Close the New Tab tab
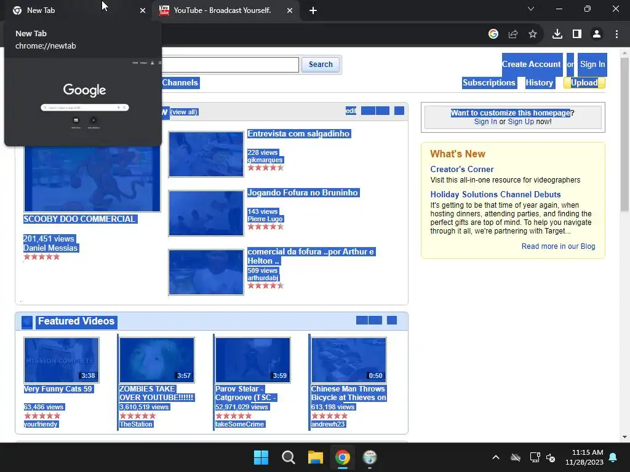The height and width of the screenshot is (472, 630). (143, 10)
